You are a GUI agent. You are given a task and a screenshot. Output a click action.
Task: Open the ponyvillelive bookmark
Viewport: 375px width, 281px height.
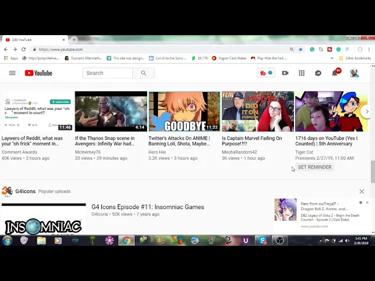point(40,58)
